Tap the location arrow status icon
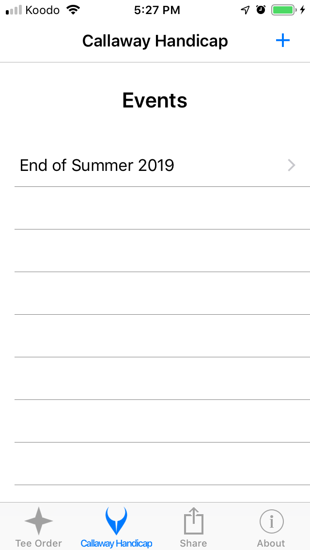 245,9
